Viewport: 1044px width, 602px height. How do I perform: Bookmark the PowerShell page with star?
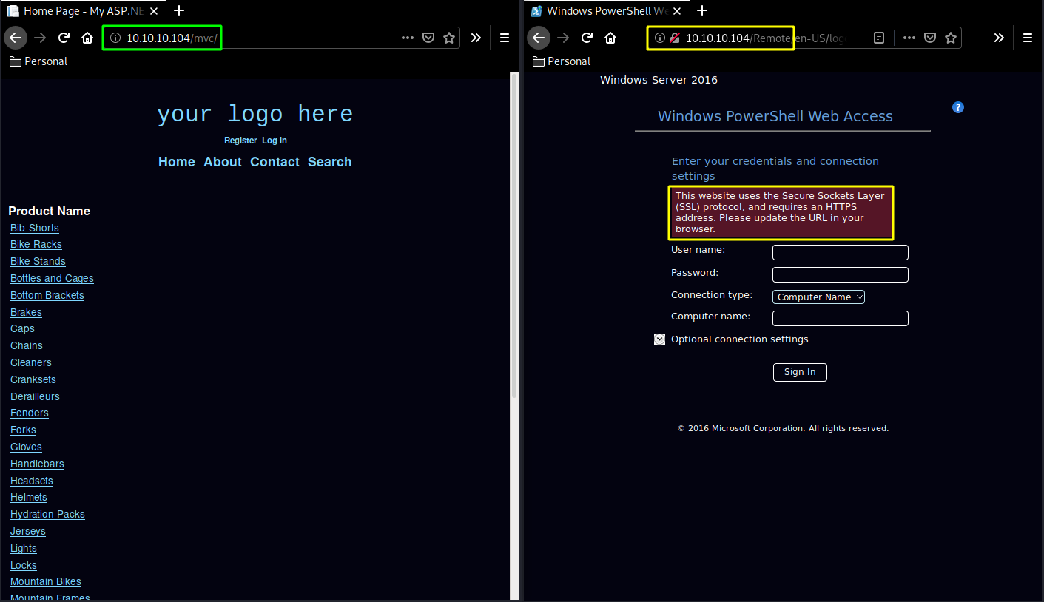951,38
